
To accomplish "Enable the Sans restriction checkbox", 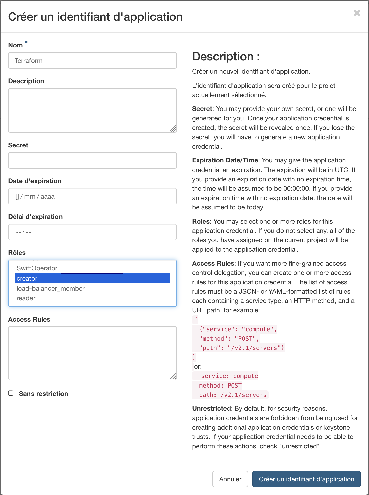I will pos(11,393).
